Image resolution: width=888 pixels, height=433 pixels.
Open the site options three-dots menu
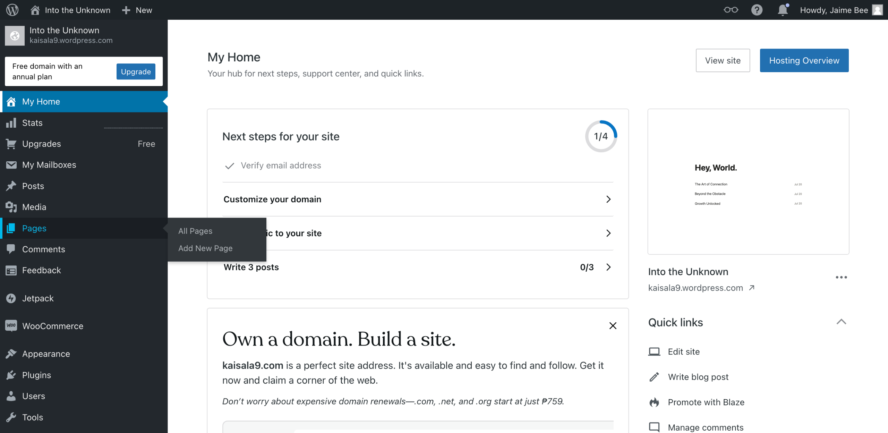click(x=841, y=277)
